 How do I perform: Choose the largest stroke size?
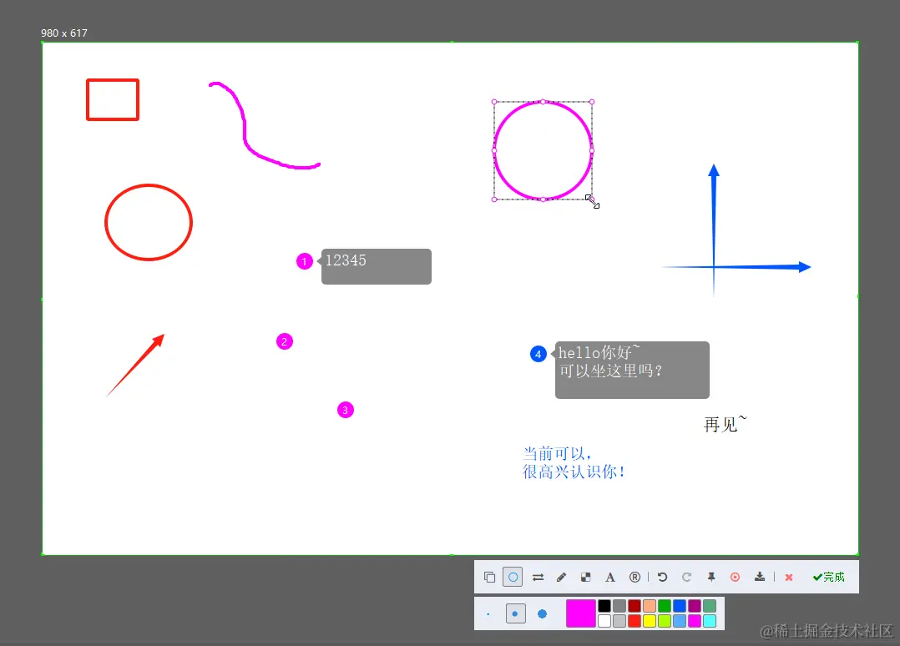pos(542,613)
